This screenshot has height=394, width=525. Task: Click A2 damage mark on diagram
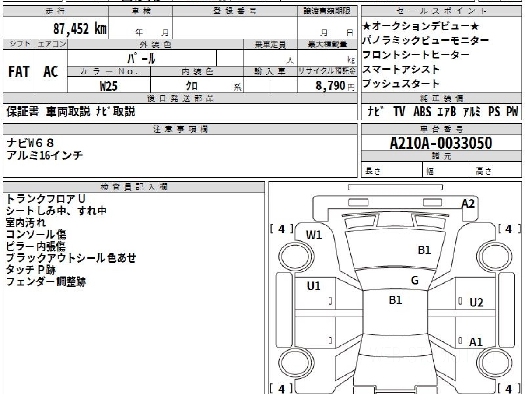click(x=468, y=203)
